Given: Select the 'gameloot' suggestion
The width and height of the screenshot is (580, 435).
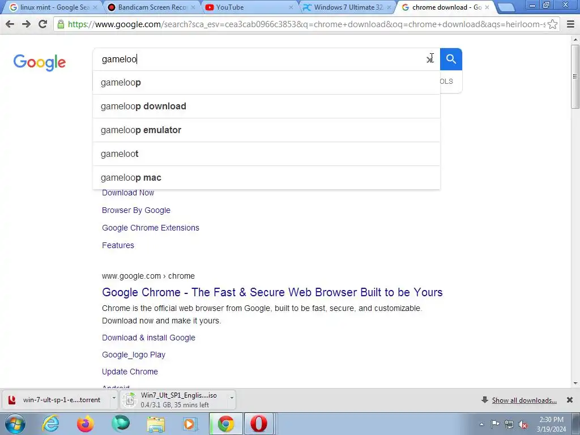Looking at the screenshot, I should [266, 154].
